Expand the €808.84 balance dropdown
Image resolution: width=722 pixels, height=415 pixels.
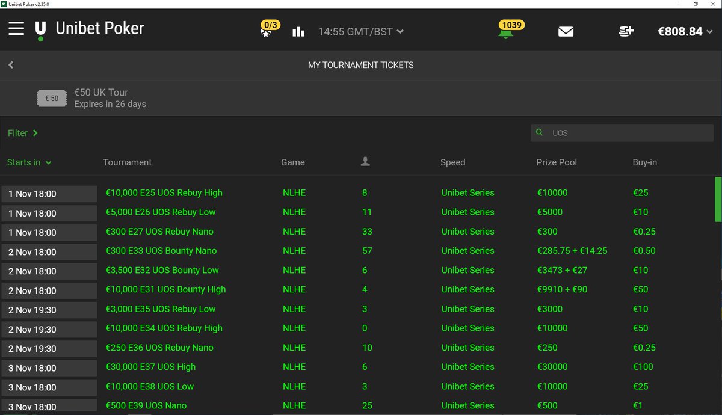[685, 32]
